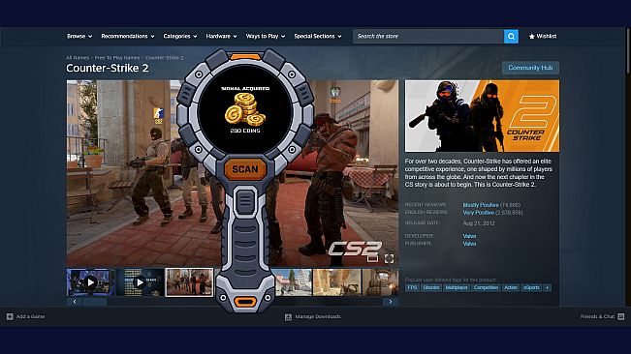Select the Multiplayer tag
The width and height of the screenshot is (631, 354).
tap(457, 288)
